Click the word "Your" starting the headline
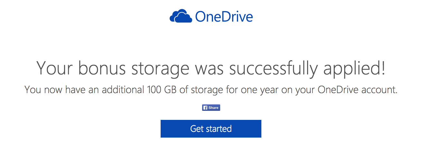The image size is (422, 145). pyautogui.click(x=53, y=68)
